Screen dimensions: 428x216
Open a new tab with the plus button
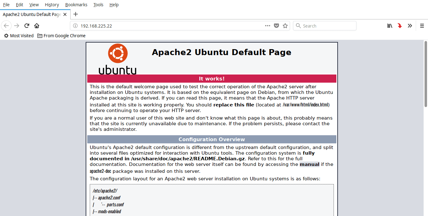coord(75,14)
